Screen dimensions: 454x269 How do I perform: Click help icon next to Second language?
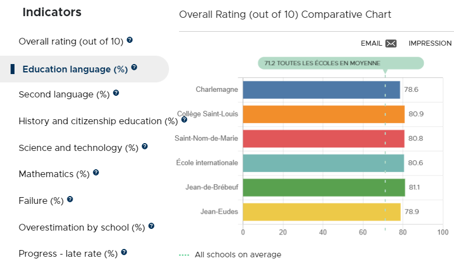click(116, 93)
